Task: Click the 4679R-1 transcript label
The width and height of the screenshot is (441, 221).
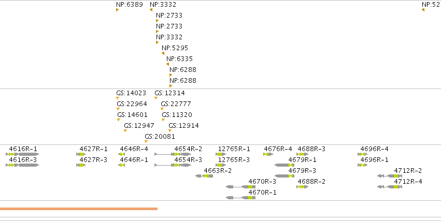Action: [302, 160]
